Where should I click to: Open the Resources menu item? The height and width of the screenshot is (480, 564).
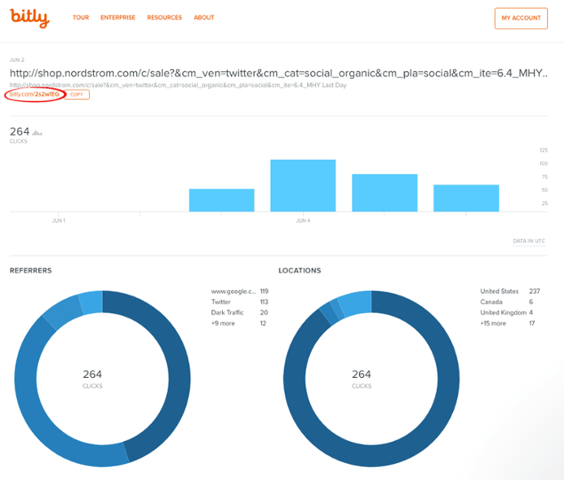[164, 18]
